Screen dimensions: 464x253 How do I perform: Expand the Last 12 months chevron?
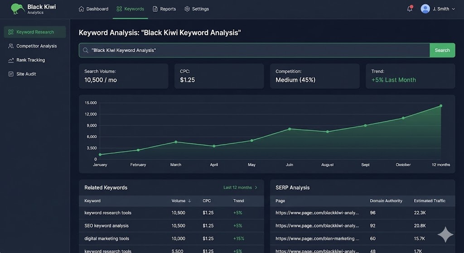pos(256,187)
